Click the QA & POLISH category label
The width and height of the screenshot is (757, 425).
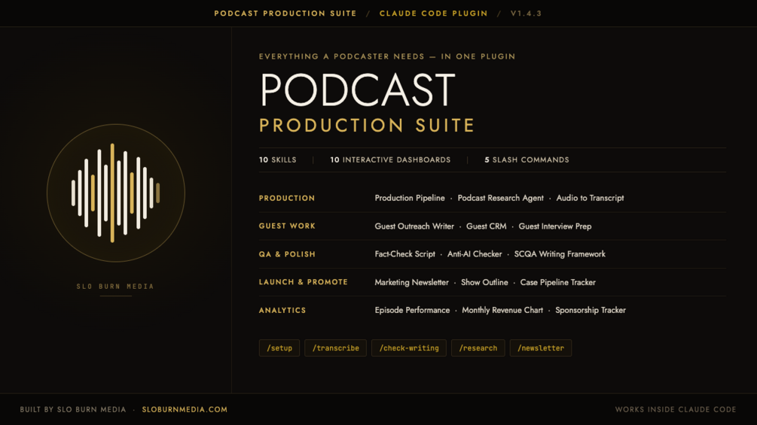point(287,254)
